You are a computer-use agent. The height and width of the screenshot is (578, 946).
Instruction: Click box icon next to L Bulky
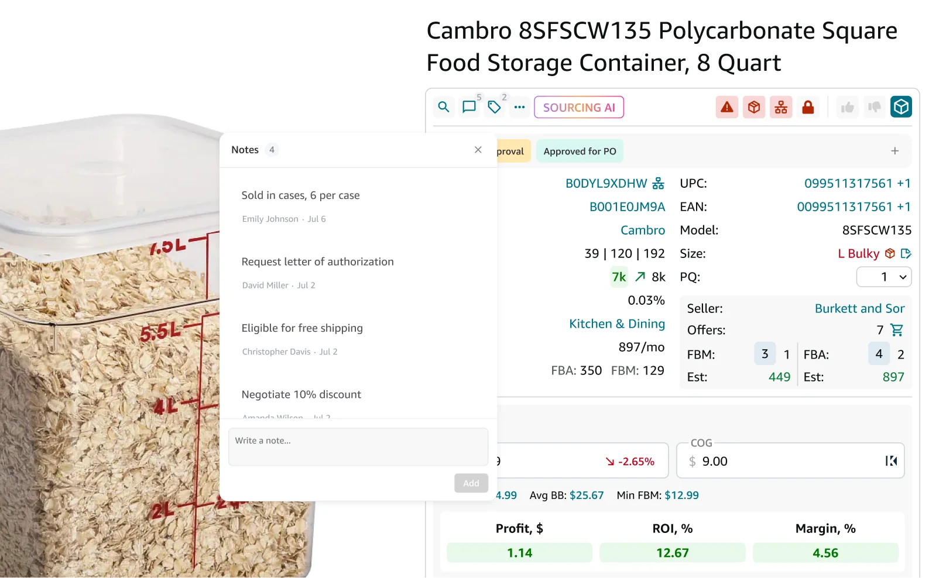(890, 253)
